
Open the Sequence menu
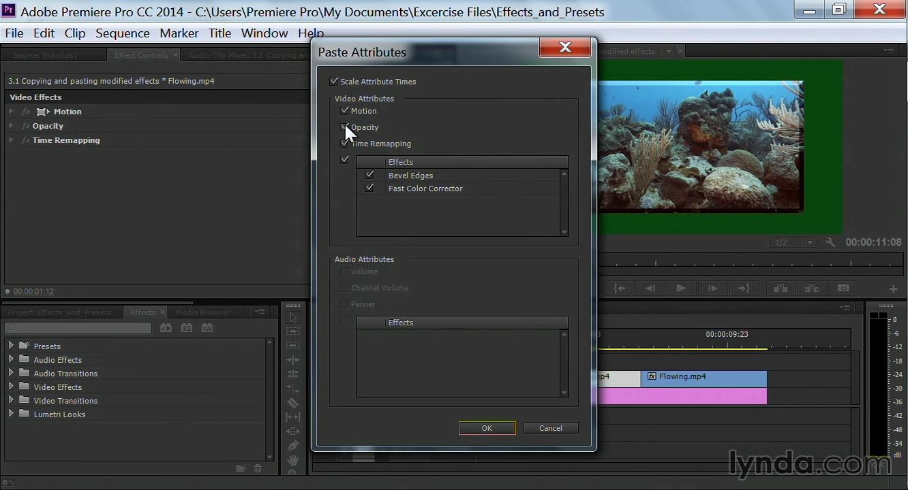click(x=122, y=33)
